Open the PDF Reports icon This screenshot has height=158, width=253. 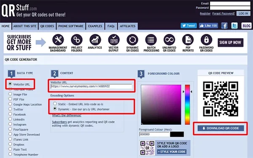tap(188, 39)
